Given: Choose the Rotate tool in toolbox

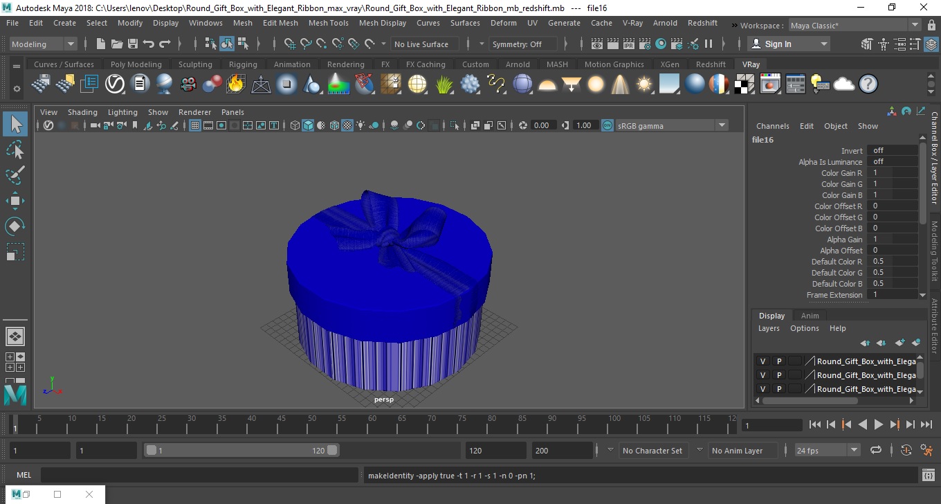Looking at the screenshot, I should [x=15, y=226].
